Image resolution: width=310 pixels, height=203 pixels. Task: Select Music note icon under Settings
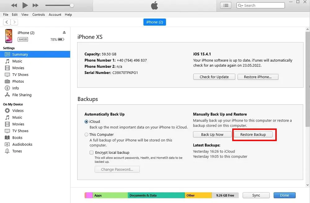tap(7, 61)
